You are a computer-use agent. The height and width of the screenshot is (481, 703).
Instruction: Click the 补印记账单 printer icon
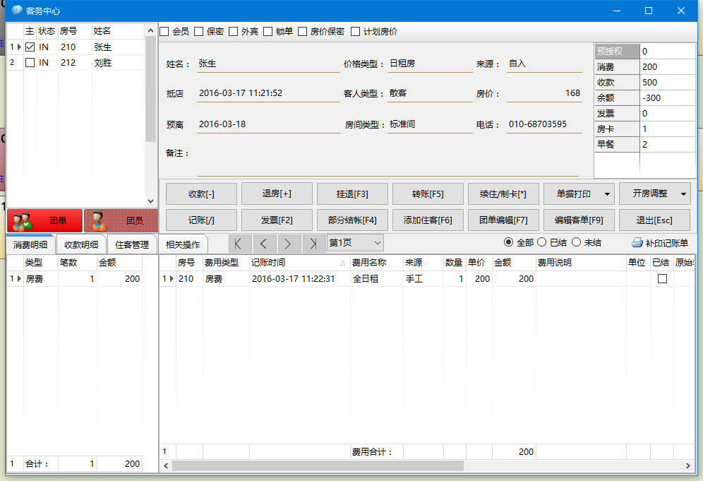637,243
